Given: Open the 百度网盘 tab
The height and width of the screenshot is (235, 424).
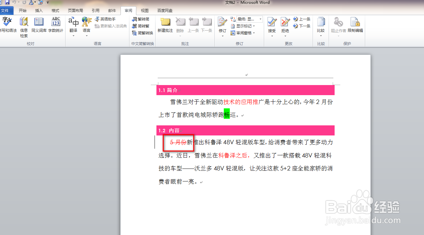Looking at the screenshot, I should tap(165, 11).
